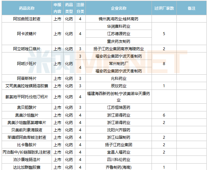Click the 过评厂家数 column header
The width and height of the screenshot is (208, 170).
click(x=164, y=8)
